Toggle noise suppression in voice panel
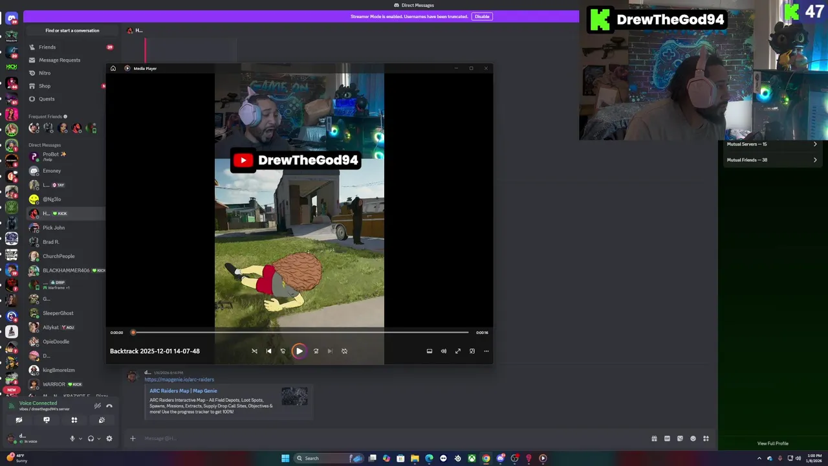The width and height of the screenshot is (828, 466). coord(97,406)
